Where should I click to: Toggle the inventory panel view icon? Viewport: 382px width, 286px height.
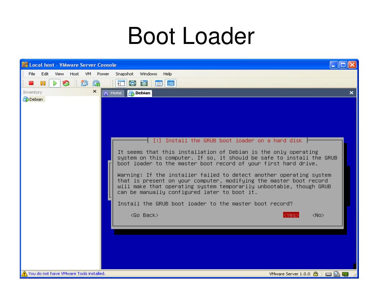coord(121,83)
